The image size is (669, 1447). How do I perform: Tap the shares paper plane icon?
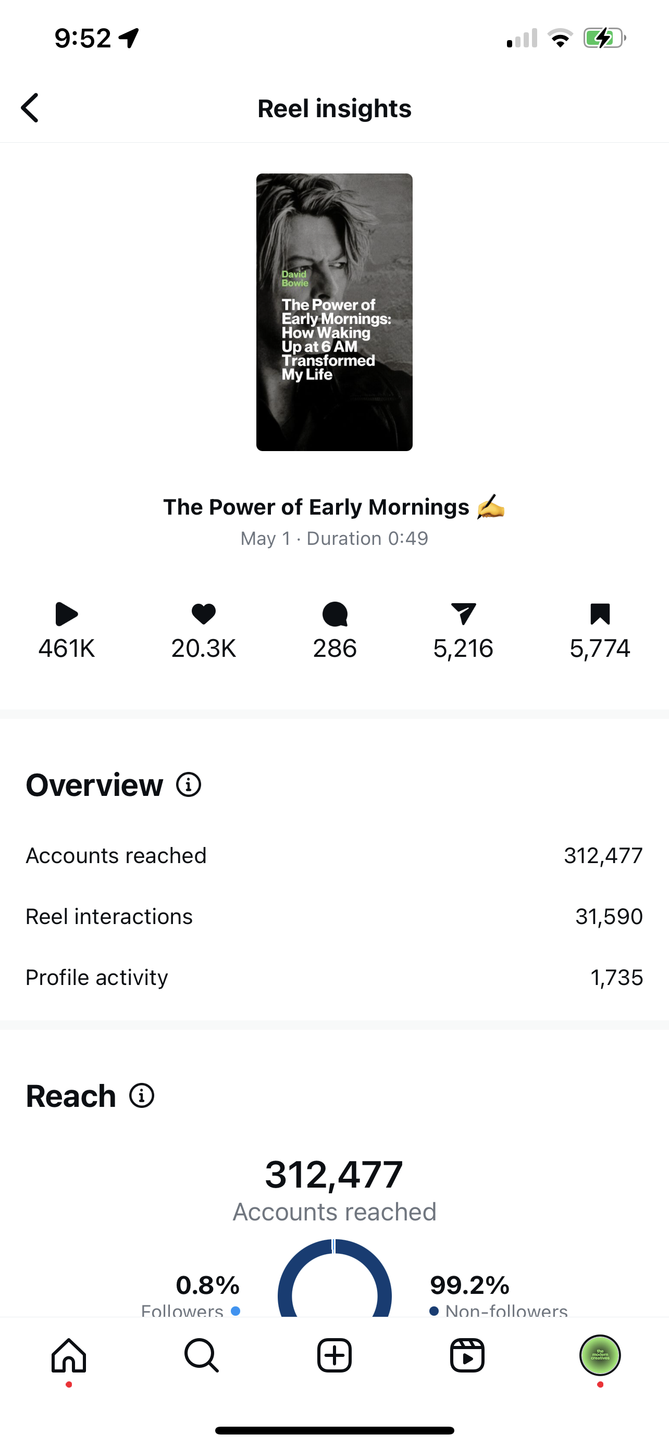coord(463,614)
